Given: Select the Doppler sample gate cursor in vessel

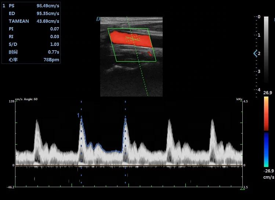Looking at the screenshot, I should 133,38.
